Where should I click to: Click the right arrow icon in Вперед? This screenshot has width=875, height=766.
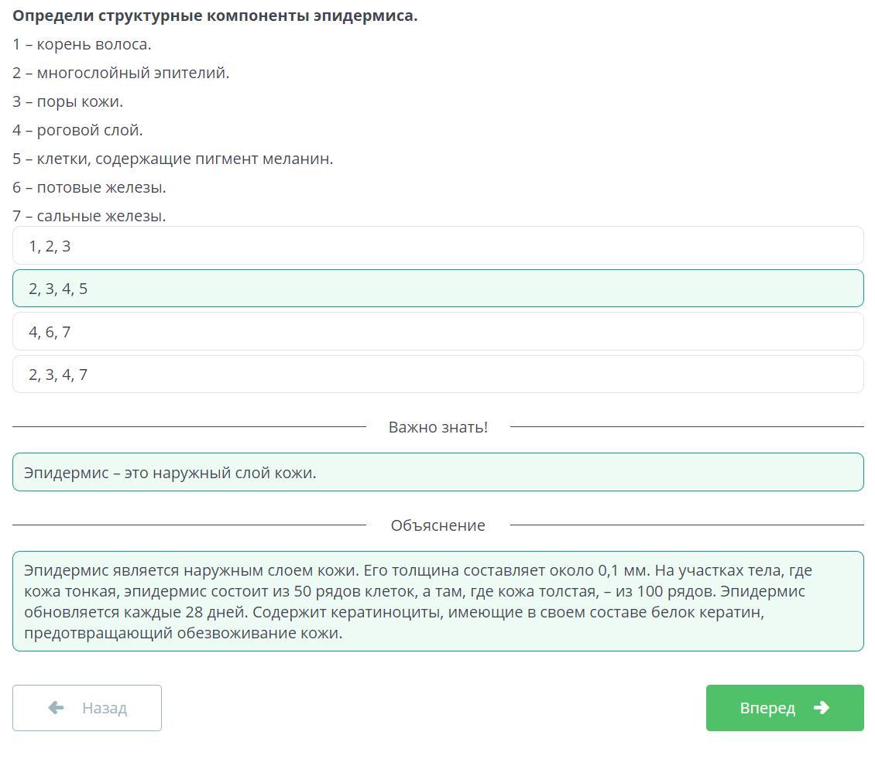click(822, 708)
